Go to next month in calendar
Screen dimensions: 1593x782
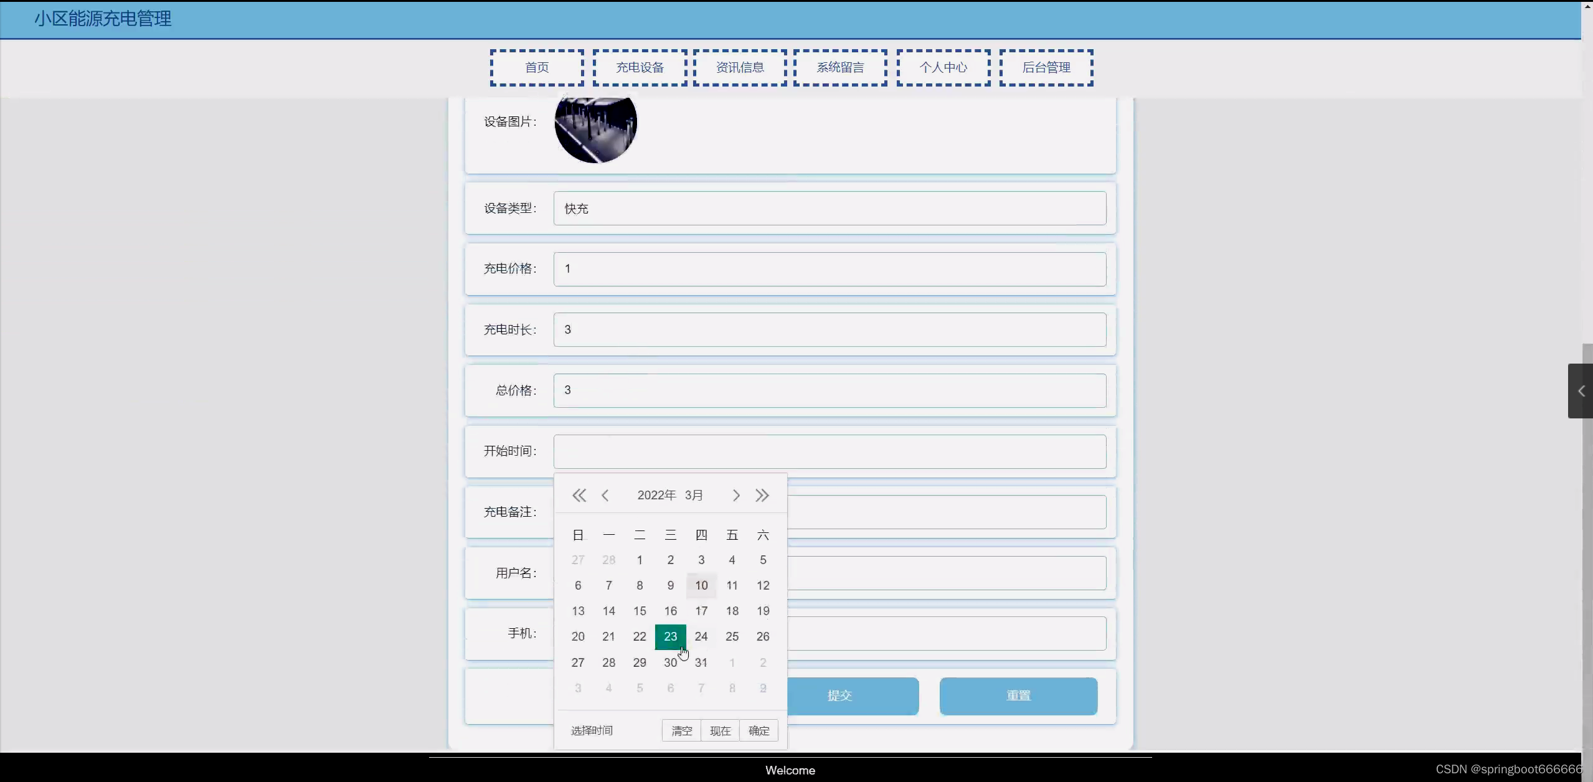pos(736,496)
